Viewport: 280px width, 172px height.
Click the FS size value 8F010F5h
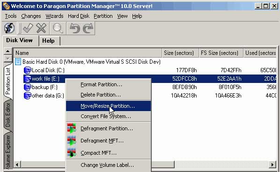coord(230,87)
